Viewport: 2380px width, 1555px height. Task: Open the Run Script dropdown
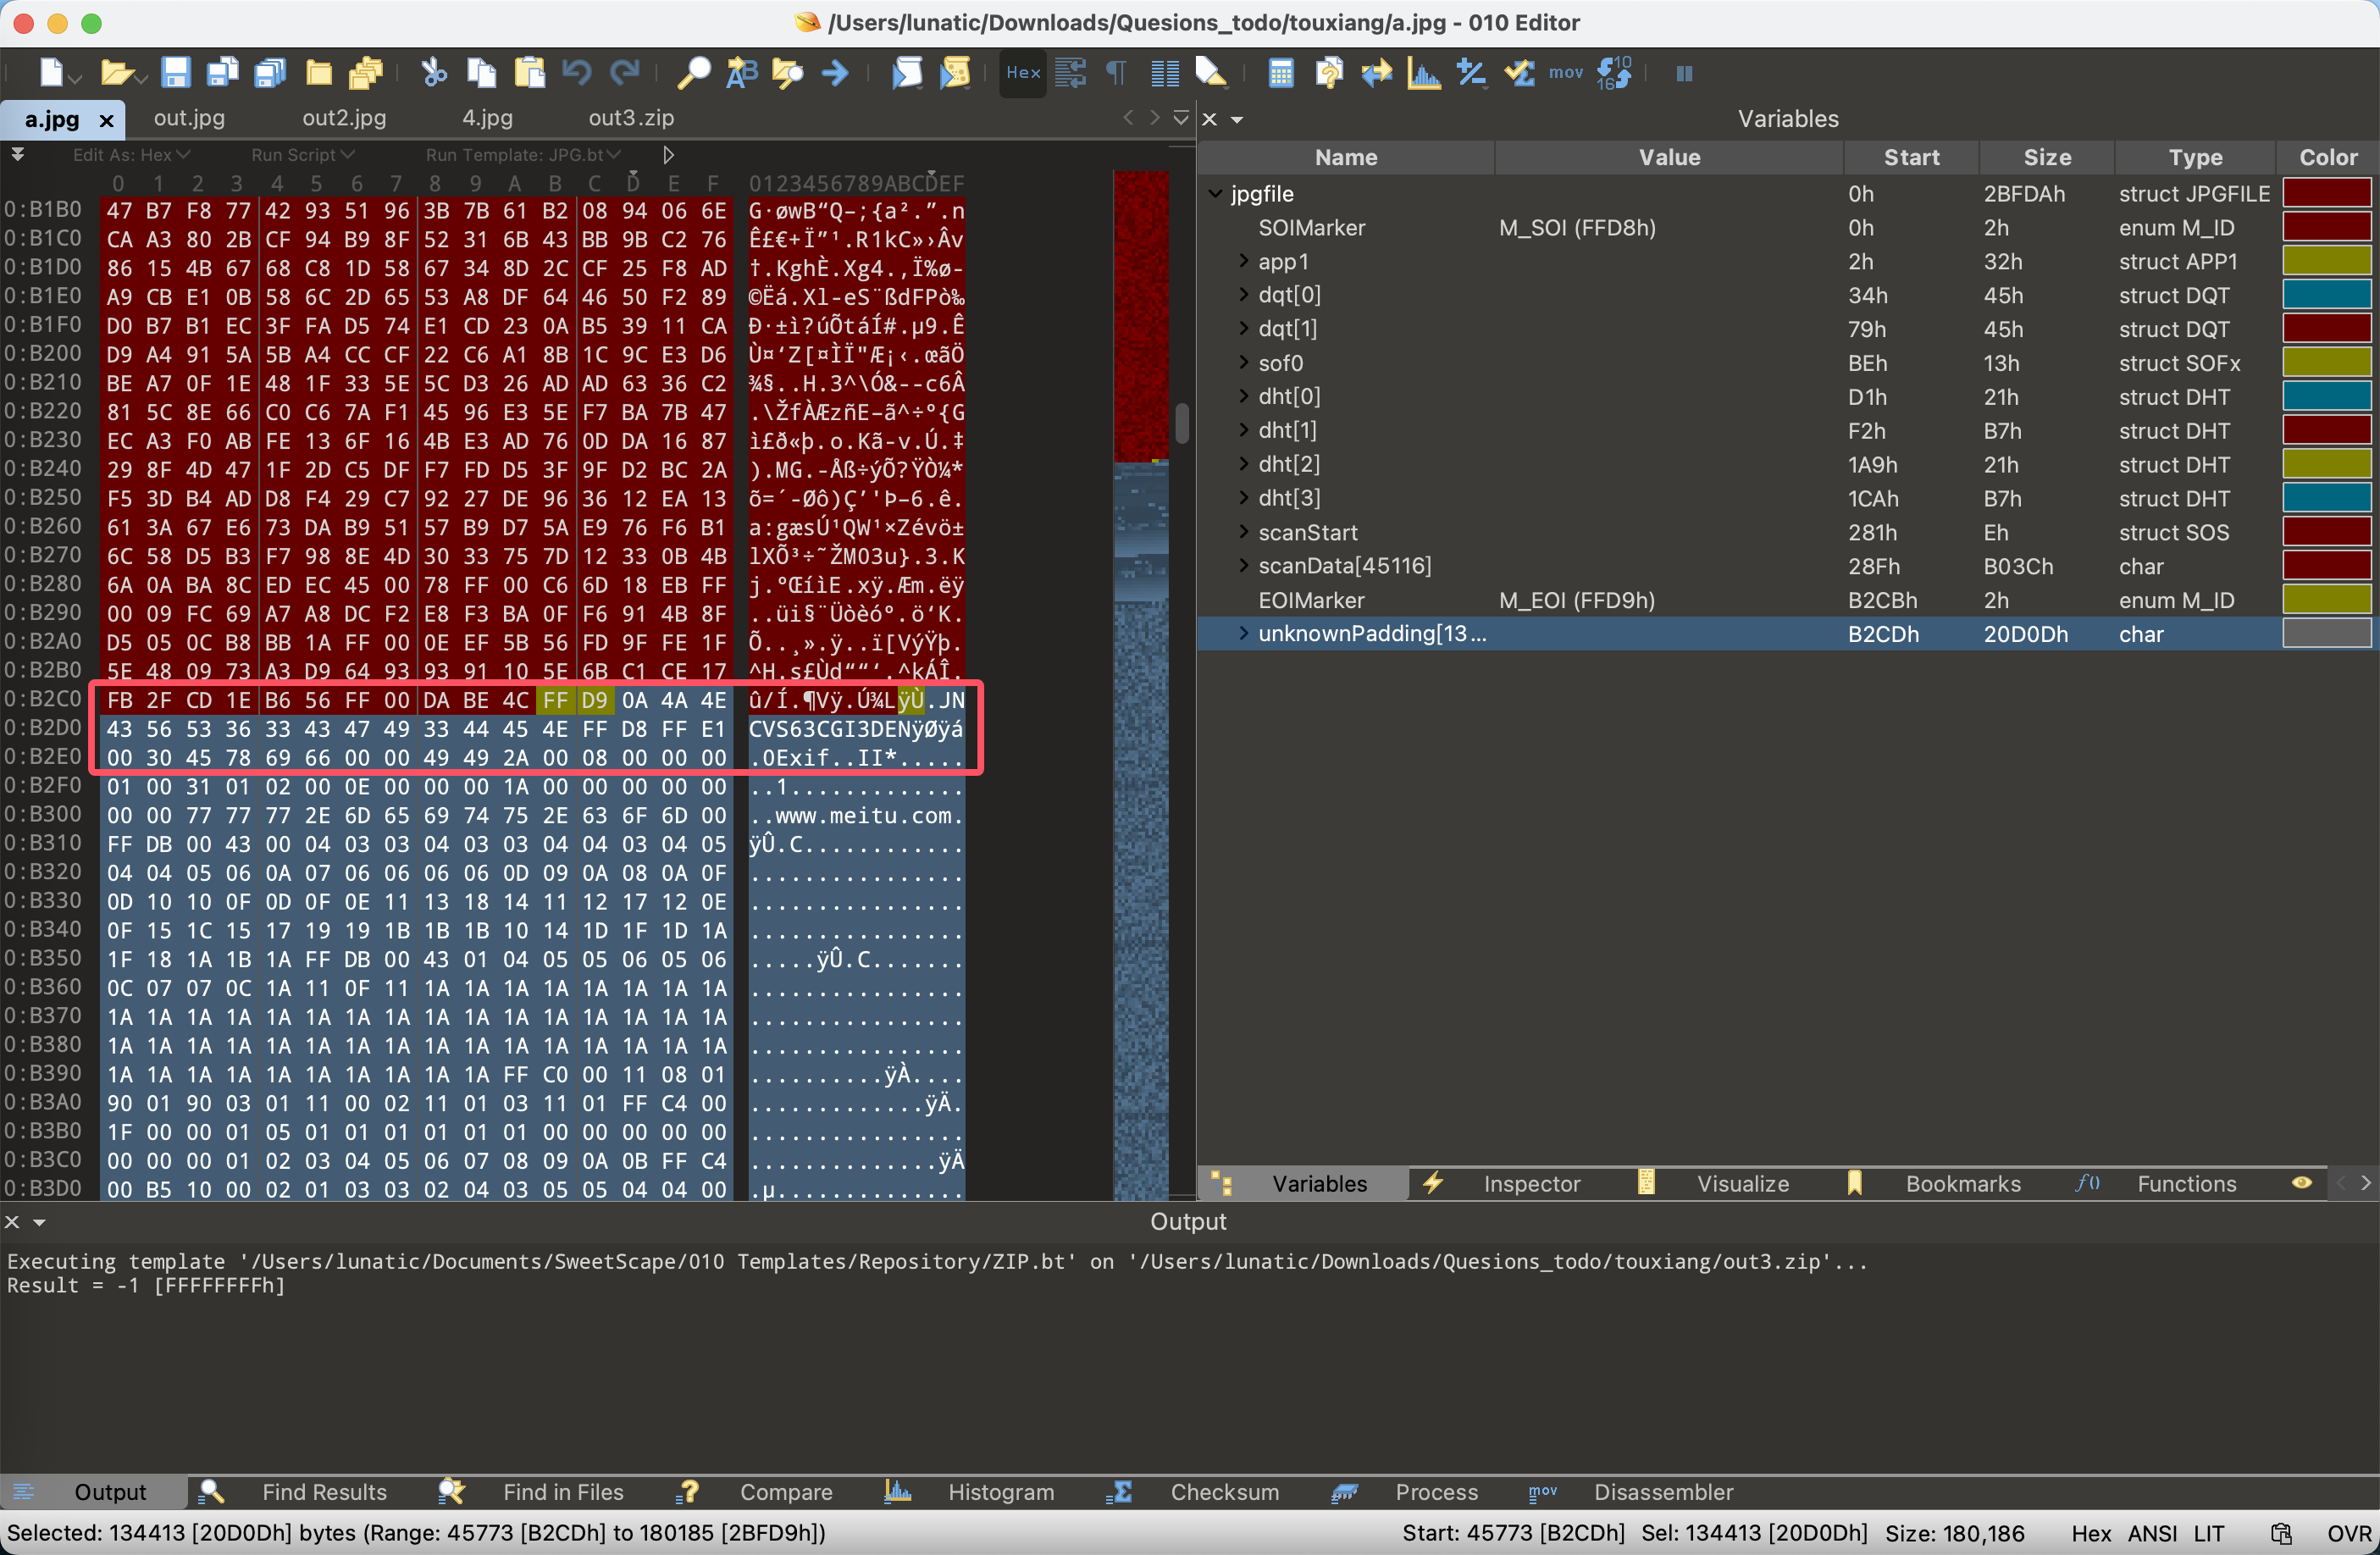pyautogui.click(x=303, y=155)
